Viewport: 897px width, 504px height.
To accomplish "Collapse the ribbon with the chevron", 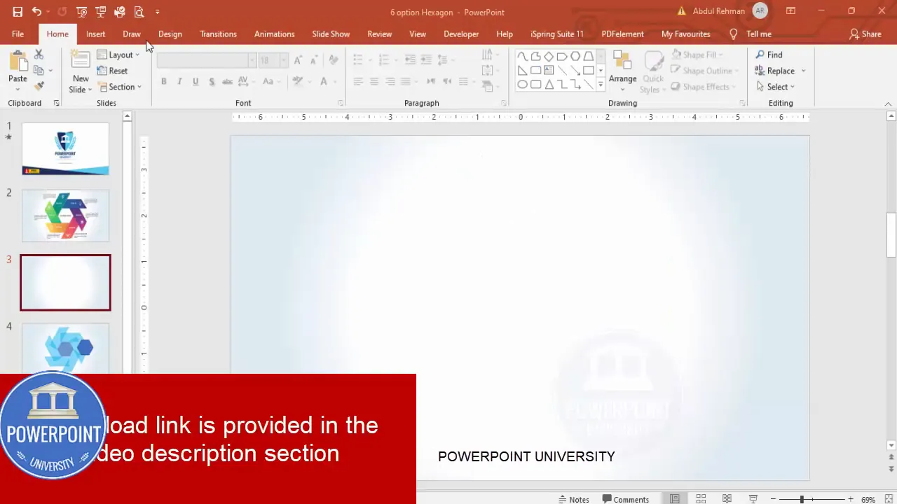I will tap(888, 104).
